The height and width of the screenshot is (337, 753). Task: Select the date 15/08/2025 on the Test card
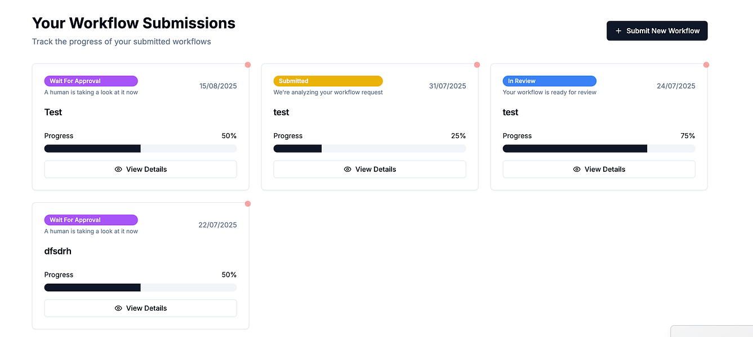click(218, 85)
